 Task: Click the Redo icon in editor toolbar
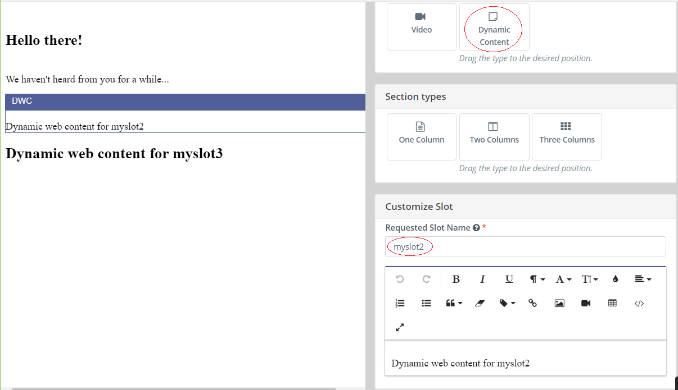426,279
